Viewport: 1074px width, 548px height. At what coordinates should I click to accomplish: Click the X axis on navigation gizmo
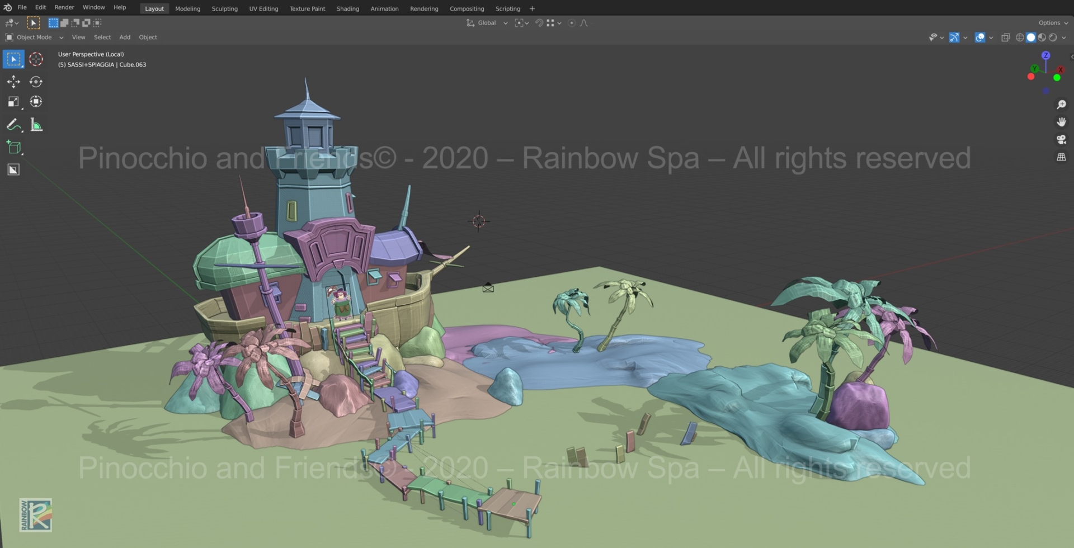[x=1059, y=69]
